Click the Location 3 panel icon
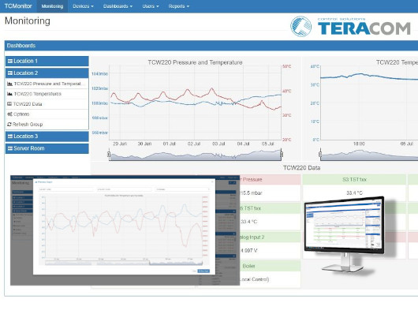Screen dimensions: 418x314 [x=10, y=136]
